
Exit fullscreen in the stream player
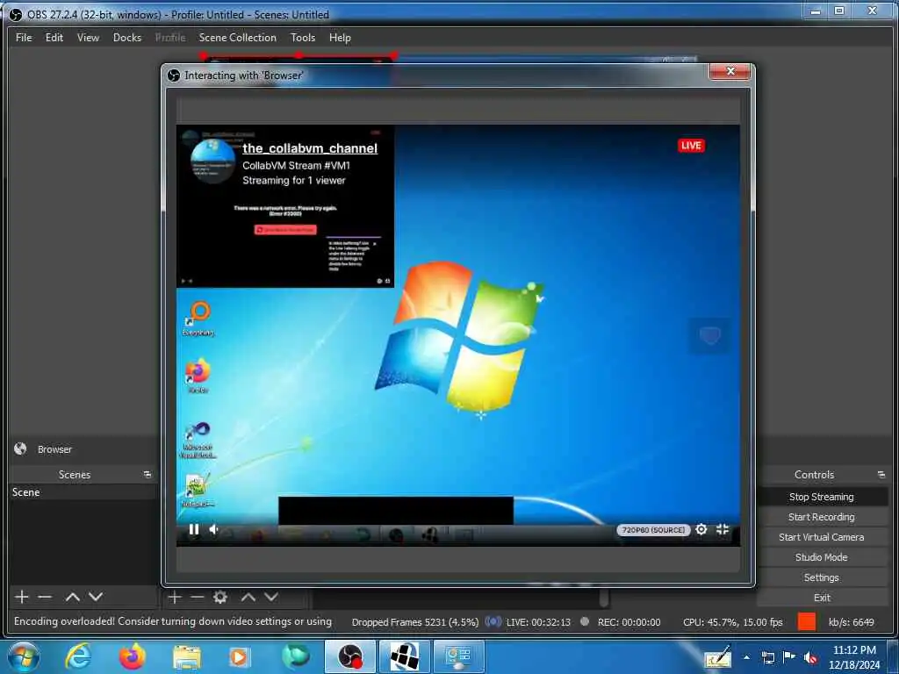723,529
